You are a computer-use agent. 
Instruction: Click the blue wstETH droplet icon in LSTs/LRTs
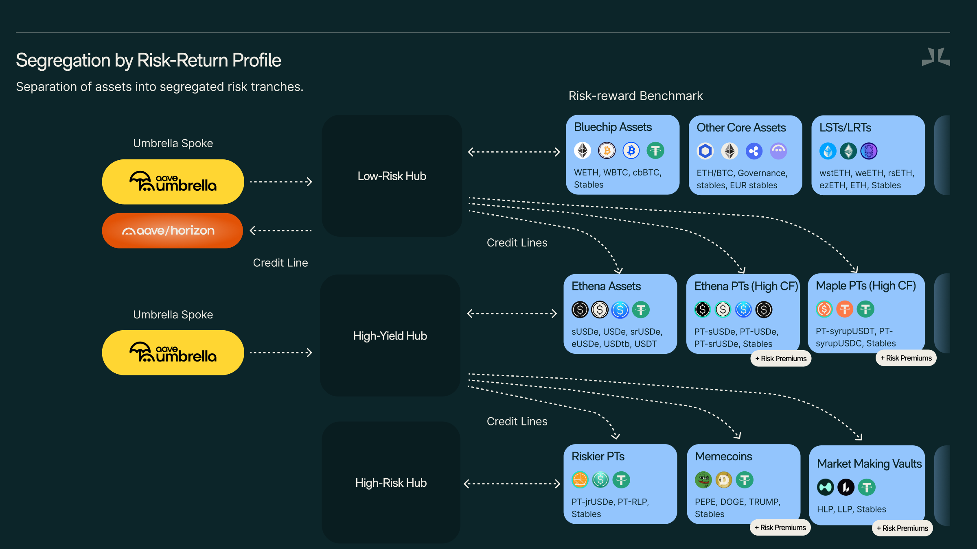pyautogui.click(x=828, y=151)
